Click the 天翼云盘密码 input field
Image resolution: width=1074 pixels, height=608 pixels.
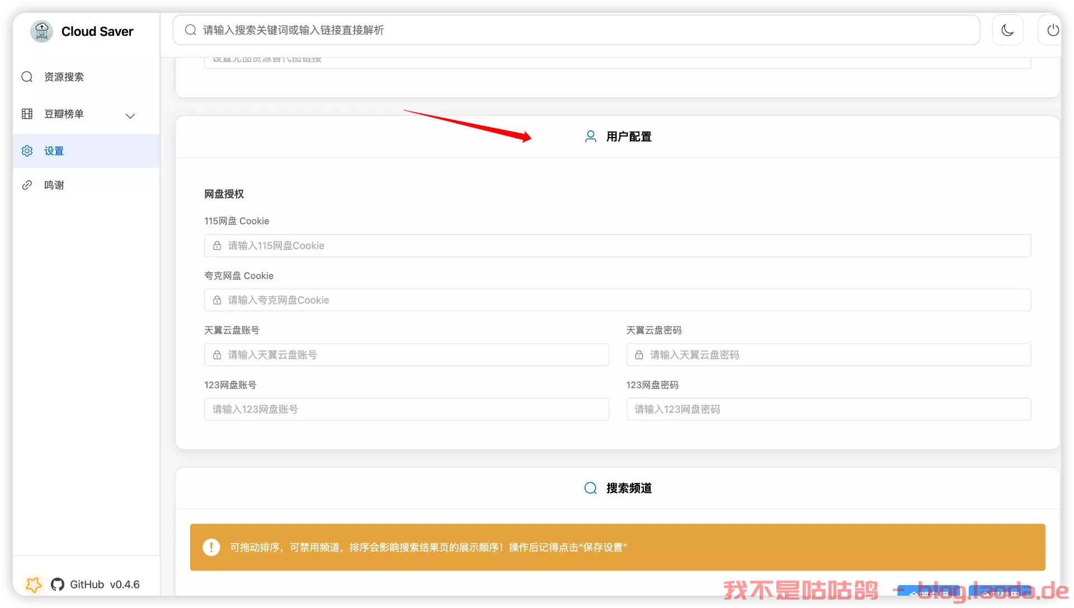pos(828,355)
